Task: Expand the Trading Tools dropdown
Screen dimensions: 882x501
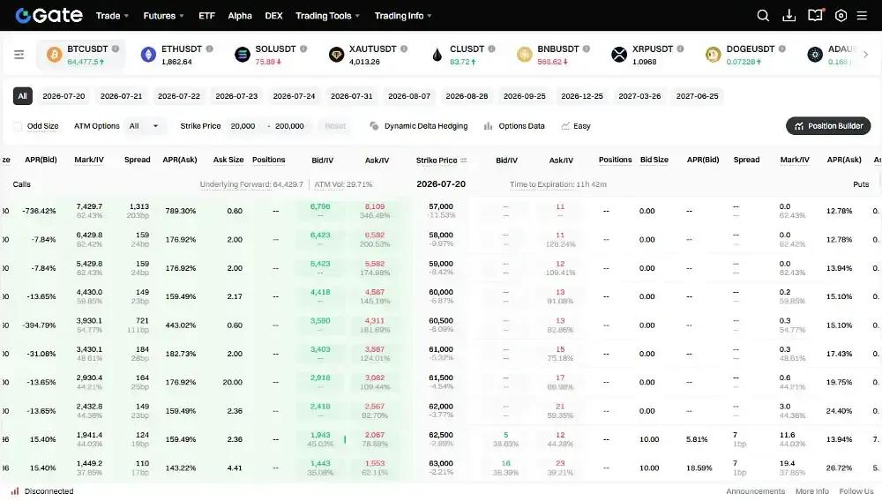Action: [x=327, y=16]
